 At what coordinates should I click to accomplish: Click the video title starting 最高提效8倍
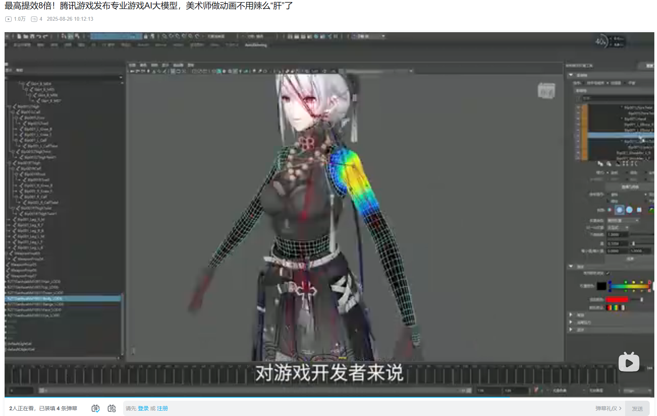tap(149, 6)
